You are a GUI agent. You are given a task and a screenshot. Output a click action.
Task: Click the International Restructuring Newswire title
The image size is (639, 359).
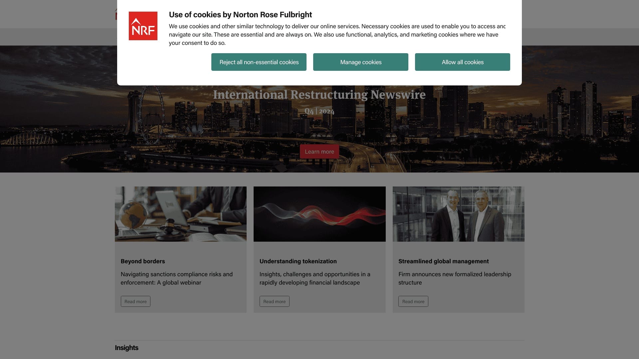tap(319, 95)
